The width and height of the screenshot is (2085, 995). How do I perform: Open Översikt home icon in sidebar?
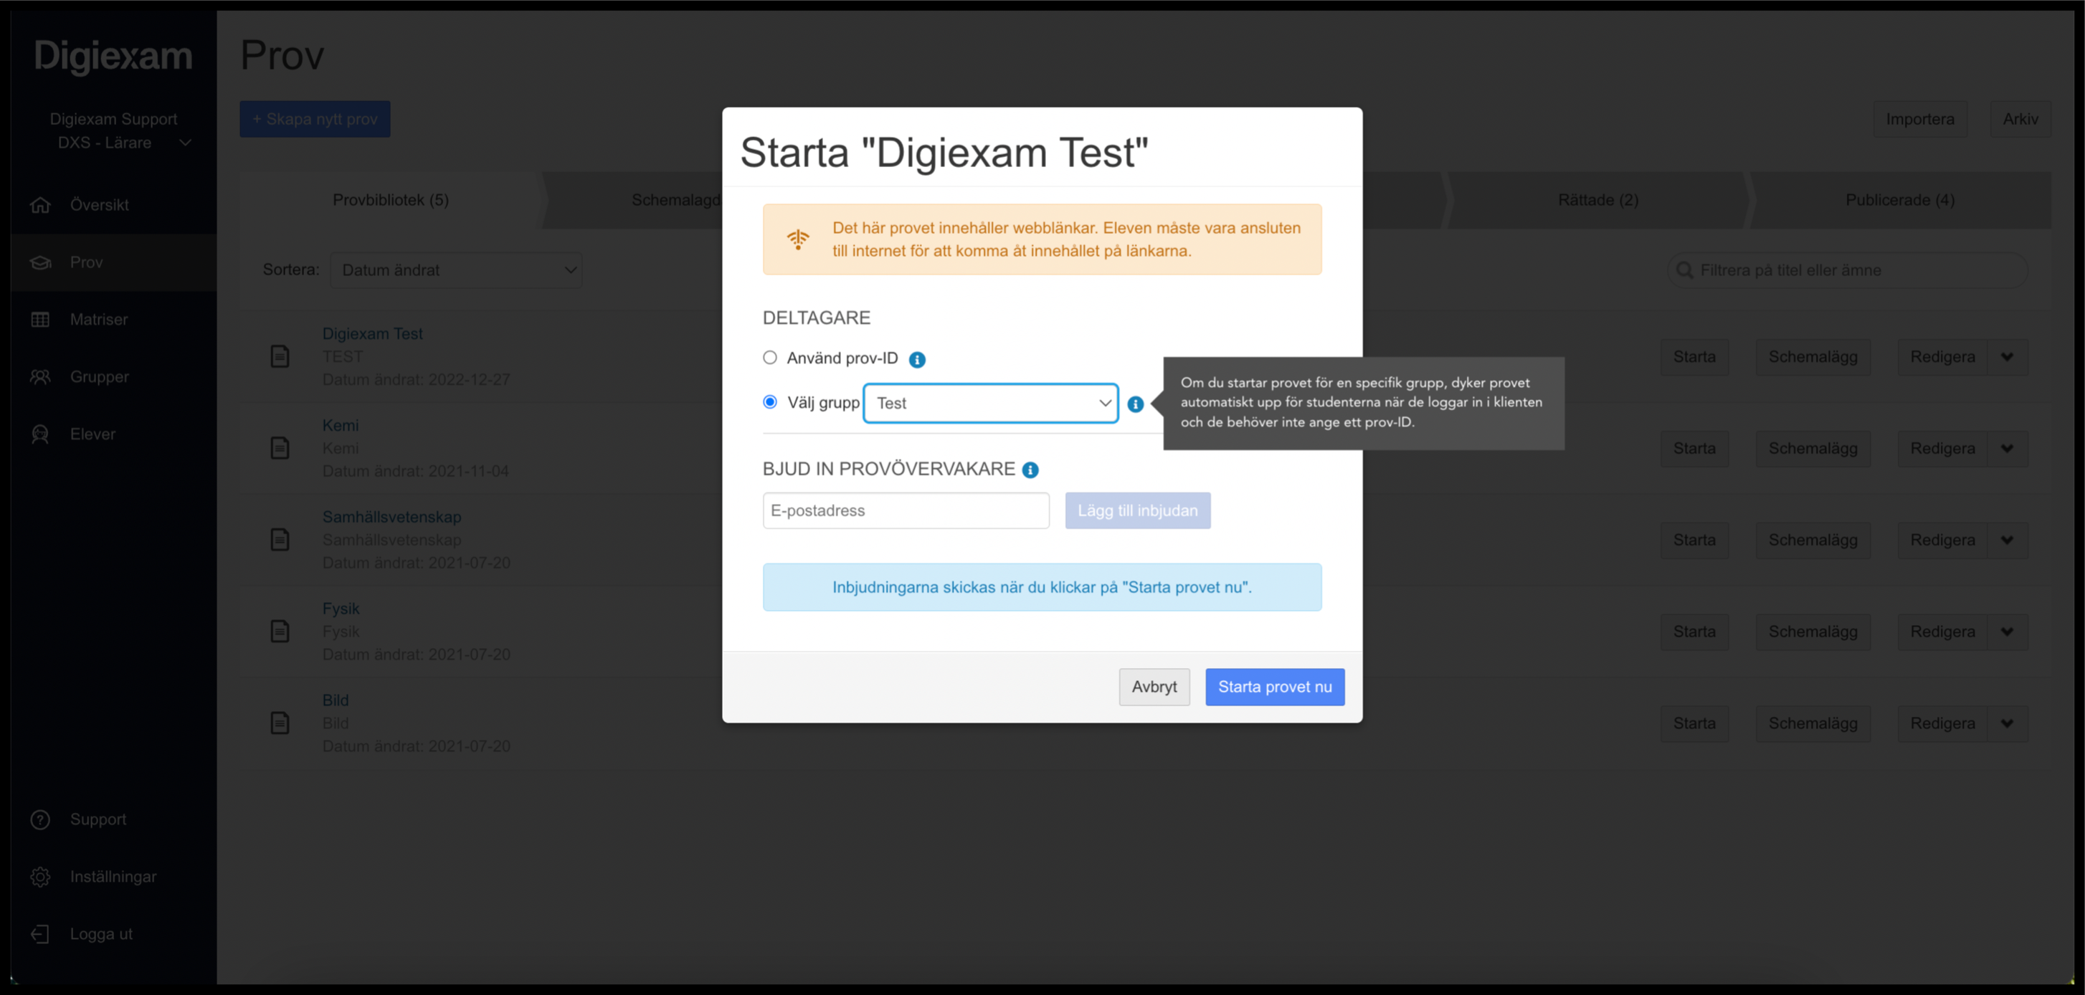tap(40, 204)
